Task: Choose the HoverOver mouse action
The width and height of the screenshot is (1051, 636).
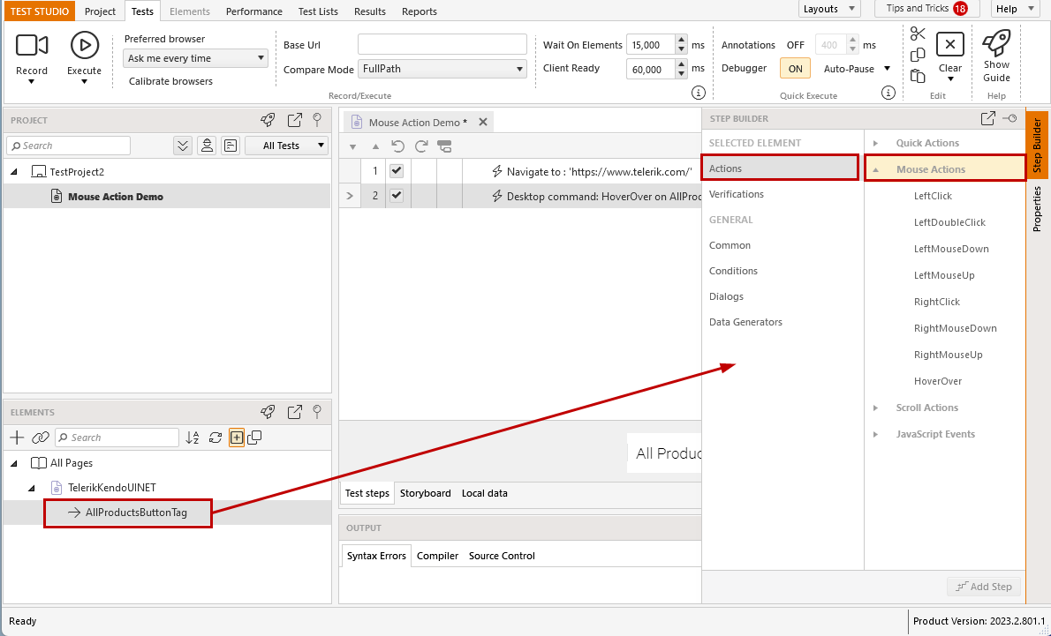Action: [938, 382]
